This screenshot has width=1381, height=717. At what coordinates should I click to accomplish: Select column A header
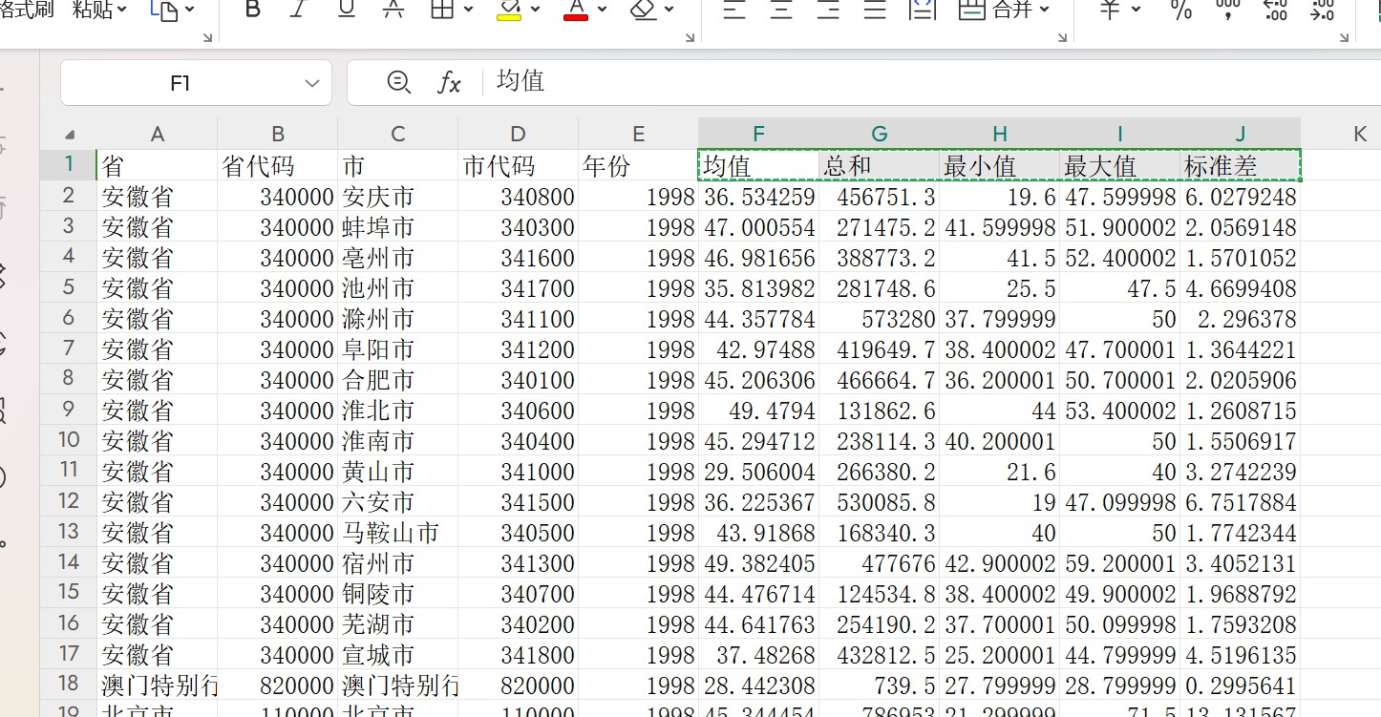pos(158,134)
